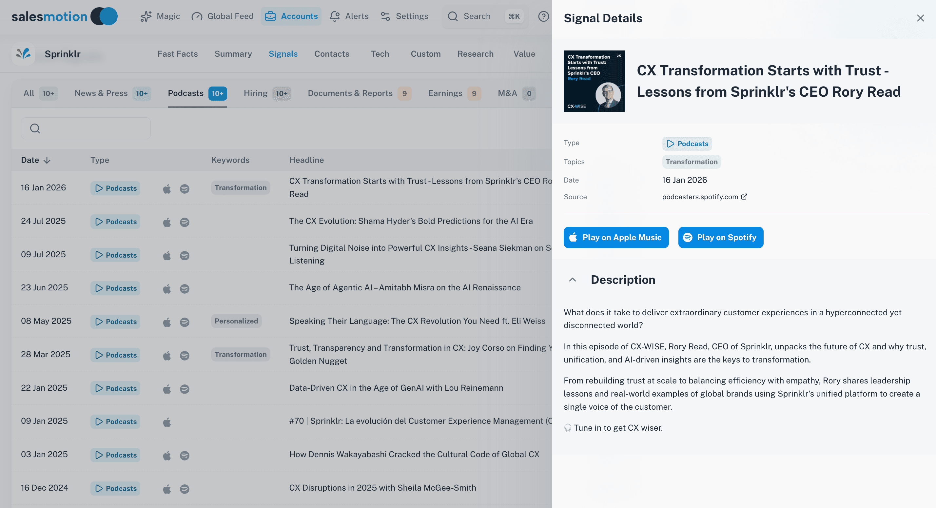Open Apple link for 28 Mar 2025 podcast

[167, 355]
